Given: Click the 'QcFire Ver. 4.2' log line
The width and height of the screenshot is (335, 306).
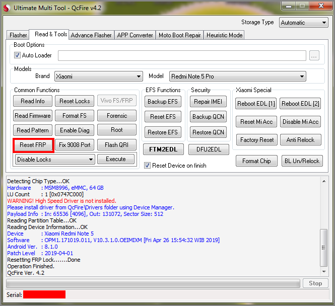Looking at the screenshot, I should 26,273.
